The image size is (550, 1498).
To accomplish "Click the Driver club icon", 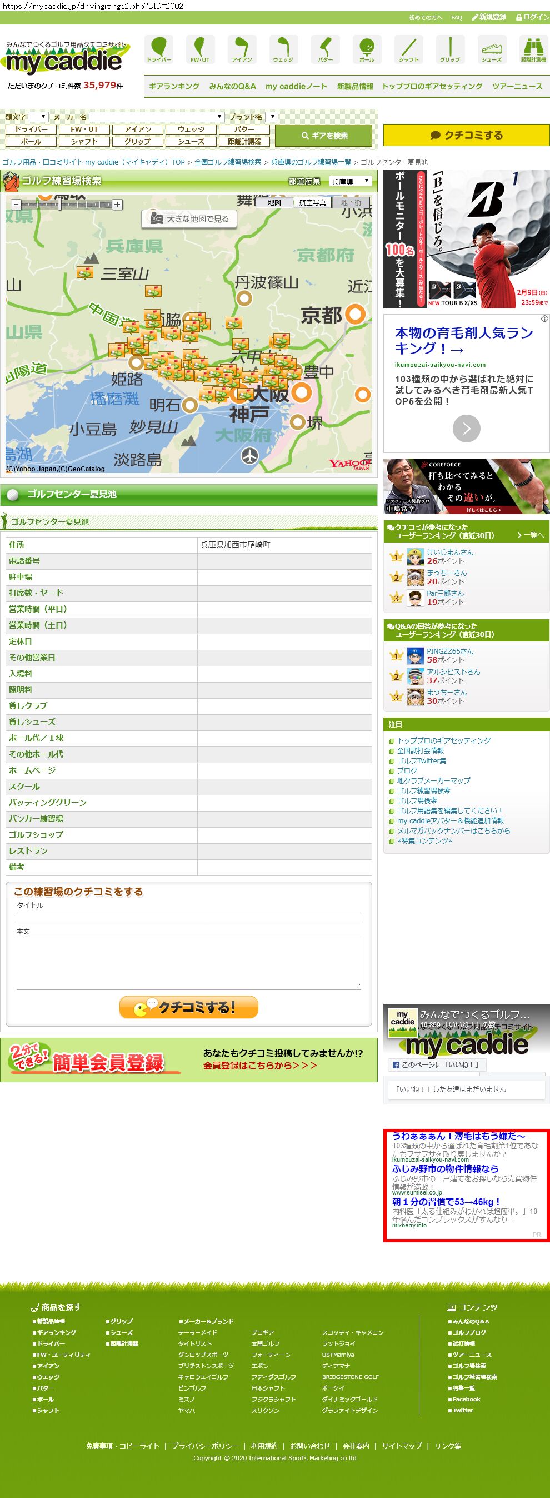I will pos(159,49).
